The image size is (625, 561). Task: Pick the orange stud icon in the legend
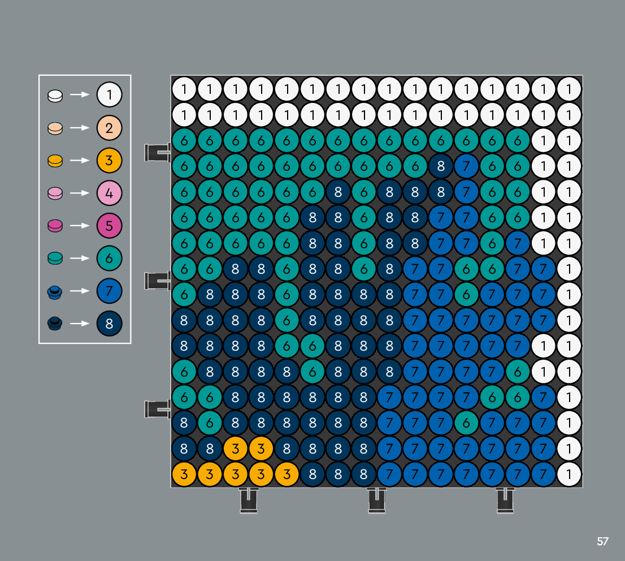click(x=55, y=161)
